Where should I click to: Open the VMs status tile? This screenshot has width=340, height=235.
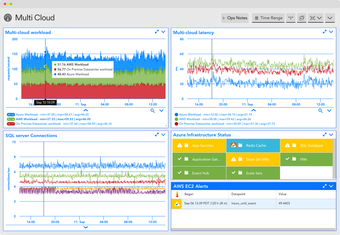(x=306, y=159)
